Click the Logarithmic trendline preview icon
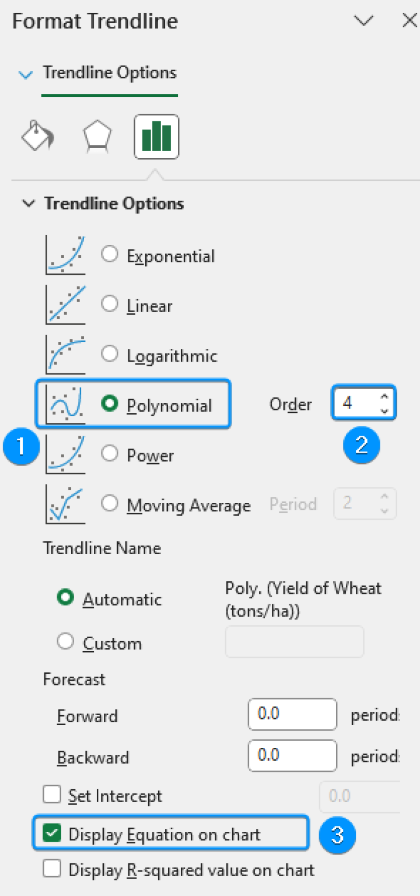The height and width of the screenshot is (896, 420). (65, 353)
